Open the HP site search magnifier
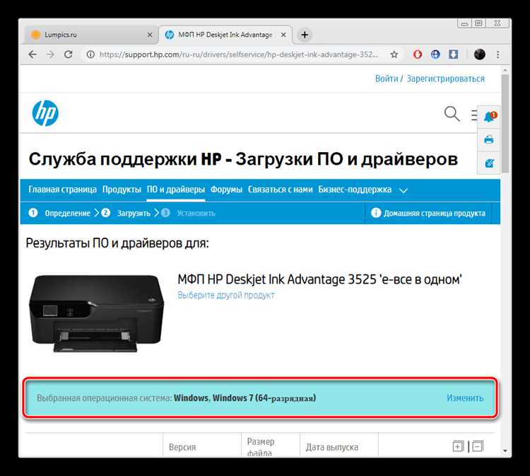The image size is (530, 476). [x=452, y=114]
